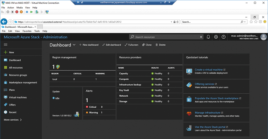This screenshot has width=268, height=139.
Task: Open Offers in the sidebar
Action: (21, 105)
